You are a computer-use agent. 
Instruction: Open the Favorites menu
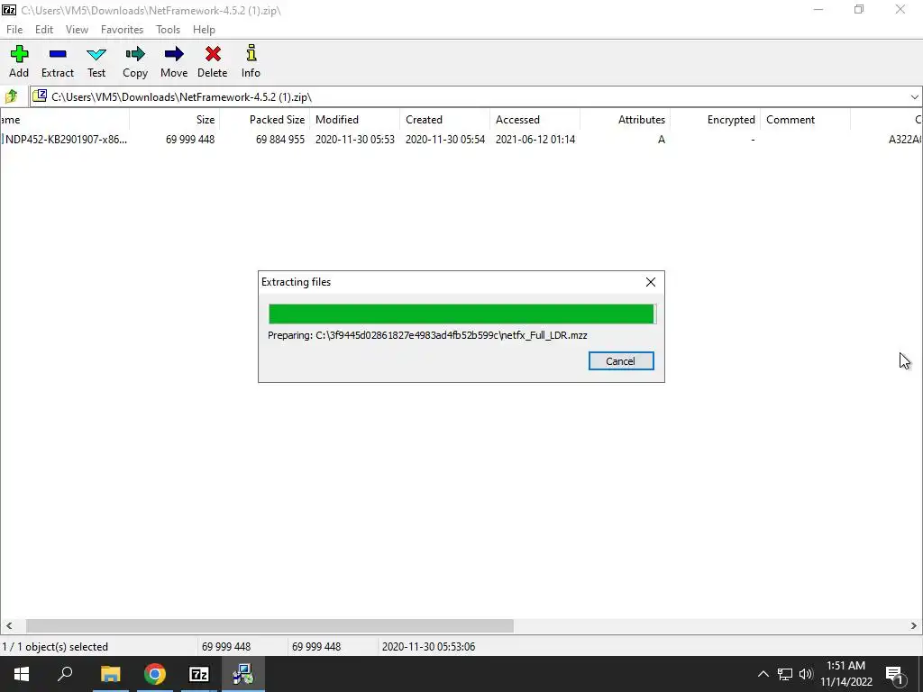click(x=122, y=30)
